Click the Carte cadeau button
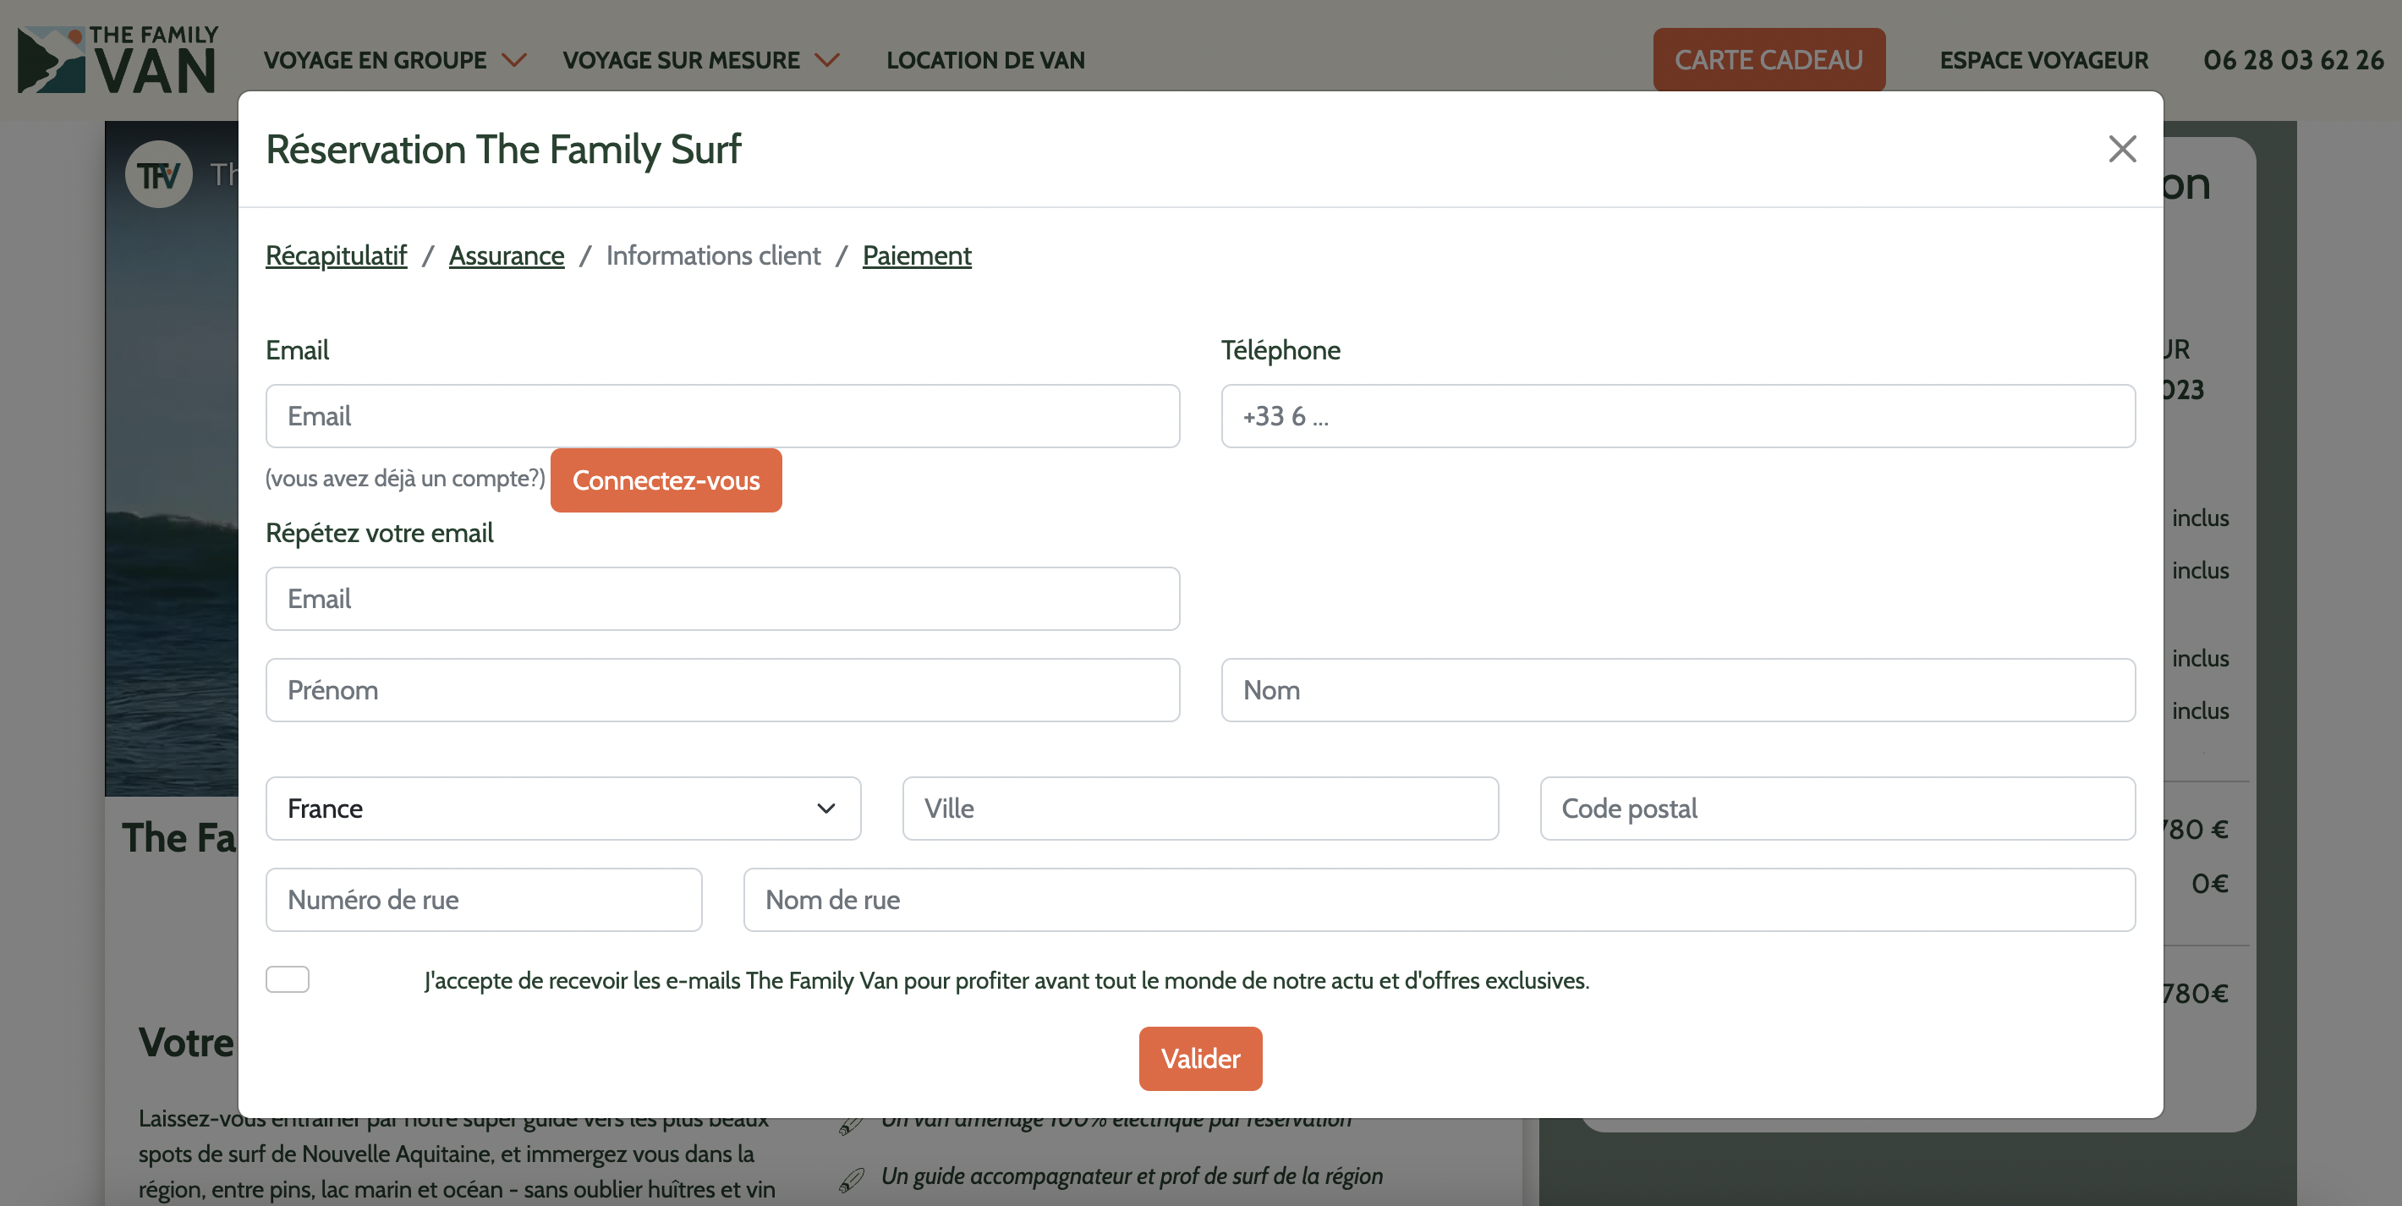The image size is (2402, 1206). pos(1769,60)
